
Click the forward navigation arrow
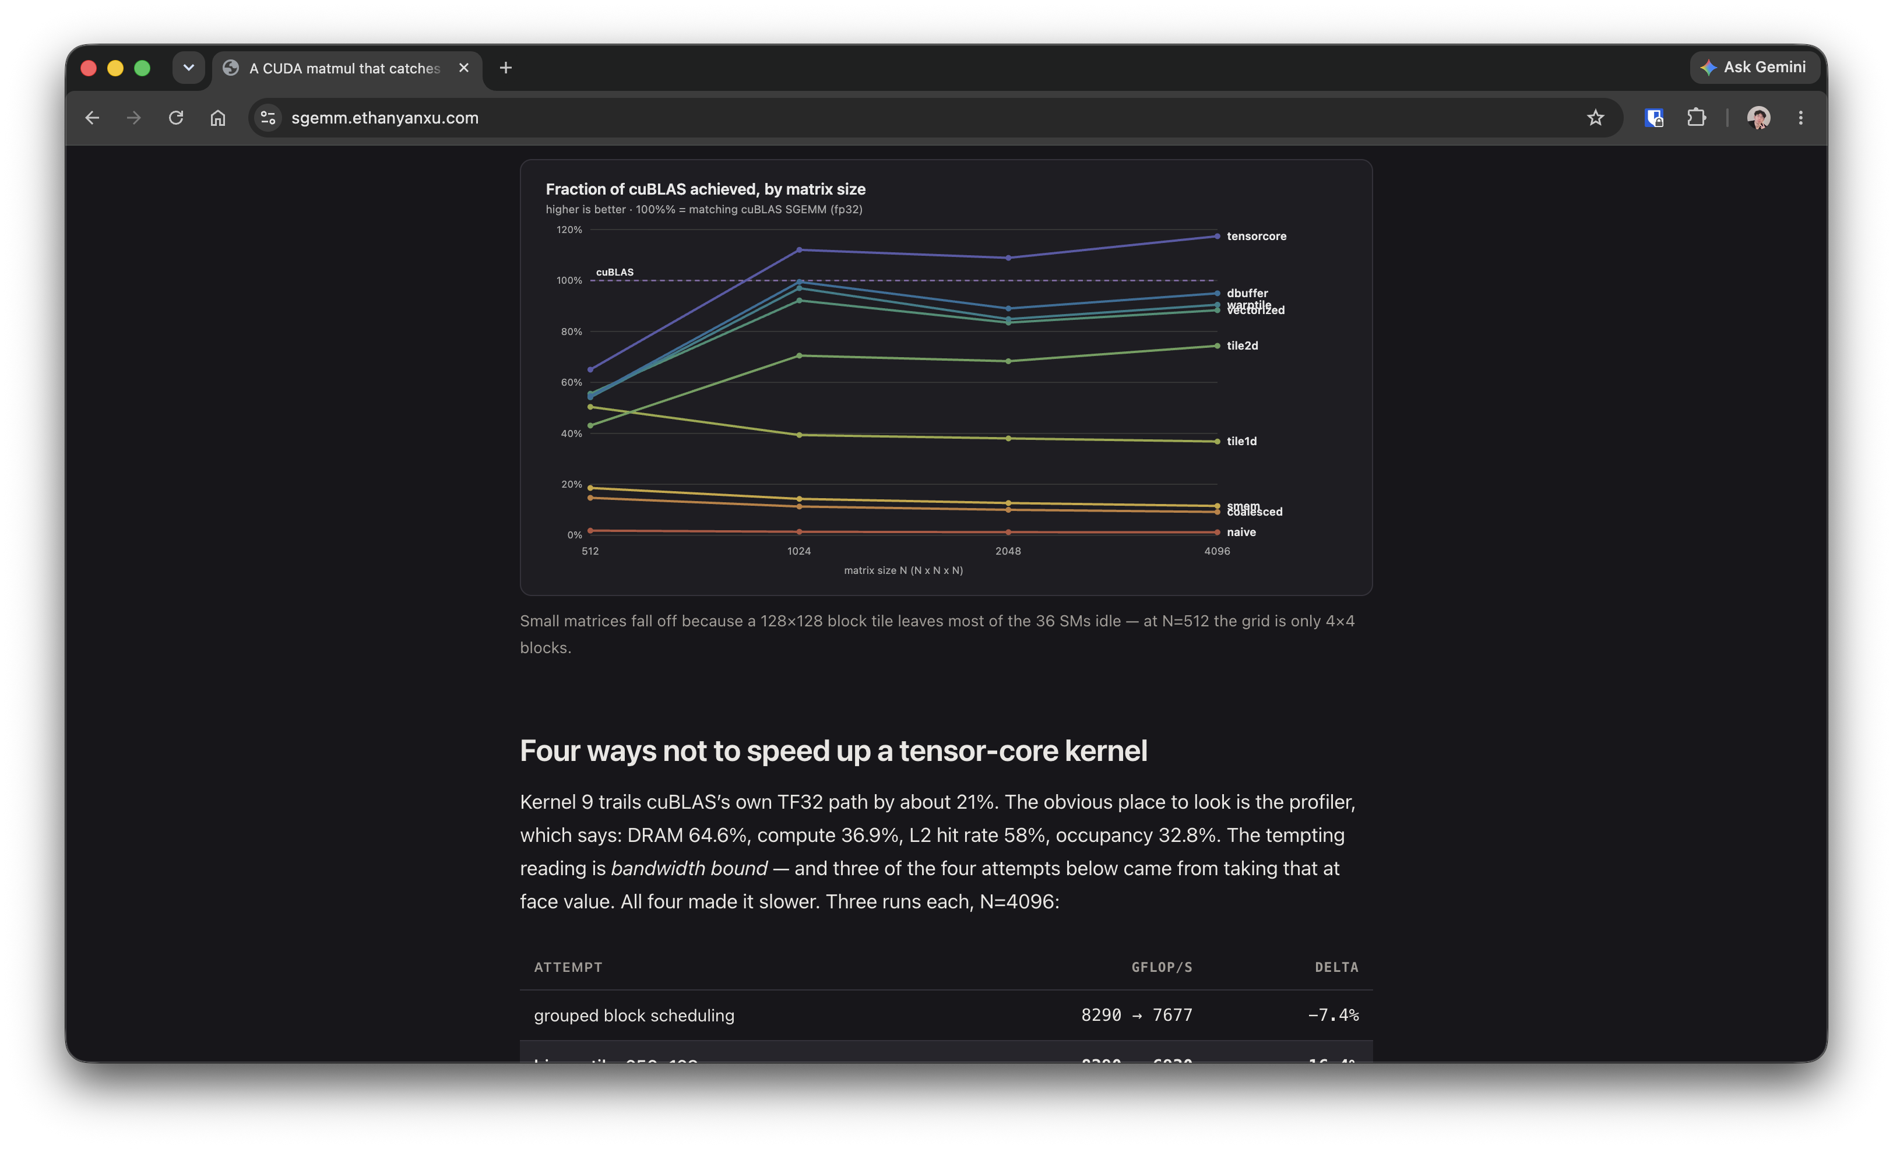click(133, 118)
